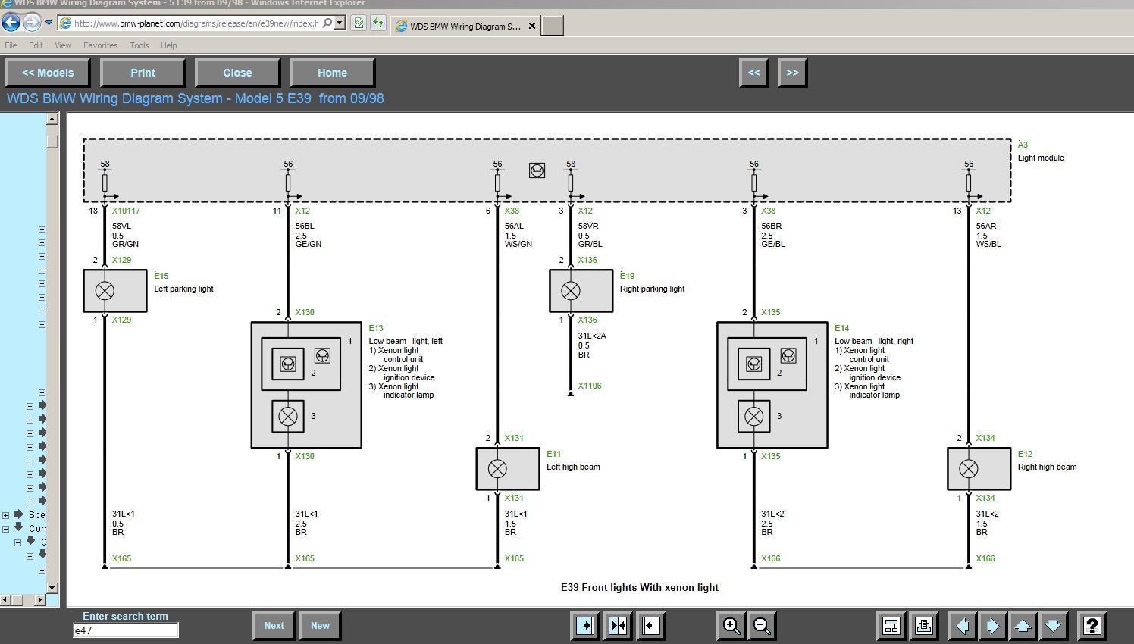1134x644 pixels.
Task: Click the left panel horizontal scroll right arrow
Action: click(x=39, y=599)
